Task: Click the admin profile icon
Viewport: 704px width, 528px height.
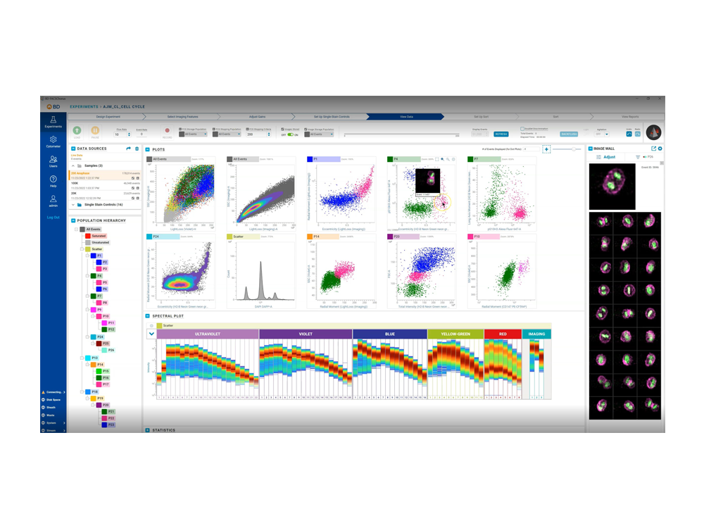Action: 53,199
